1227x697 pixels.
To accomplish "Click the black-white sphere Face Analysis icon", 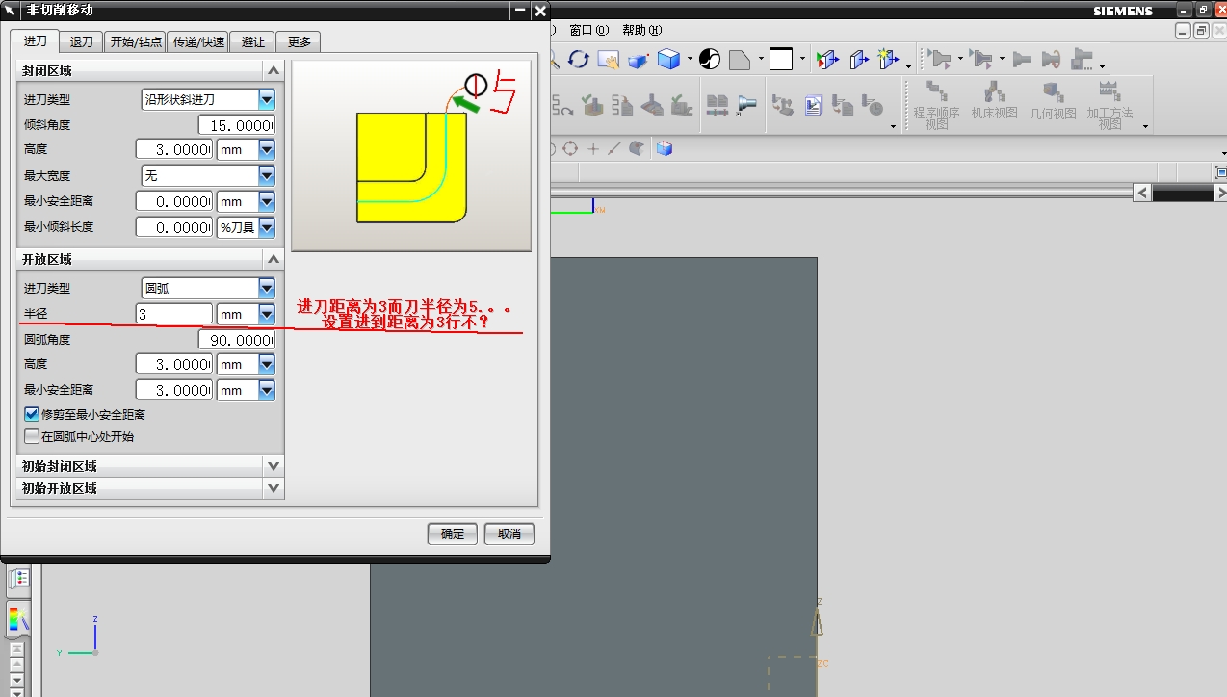I will tap(710, 60).
